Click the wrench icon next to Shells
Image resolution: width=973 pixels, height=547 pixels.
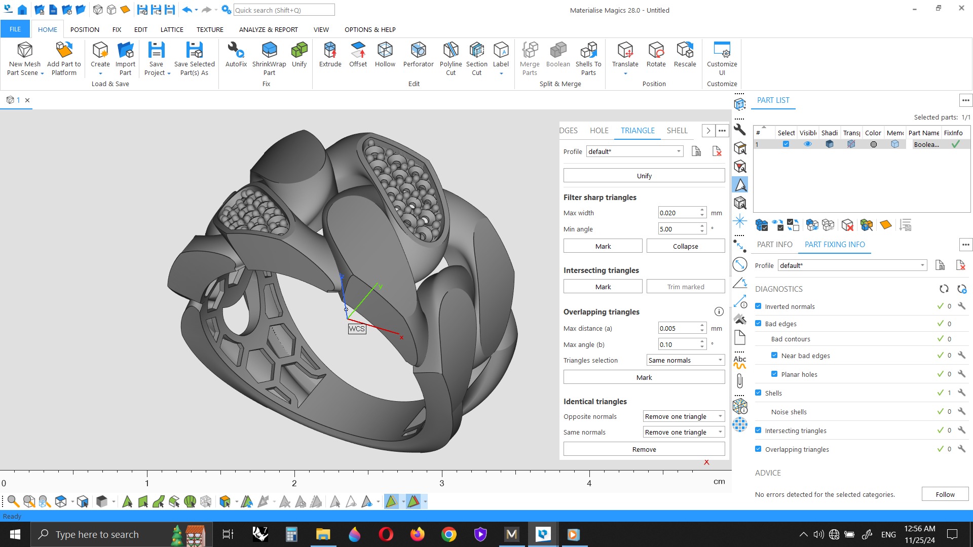(x=961, y=393)
